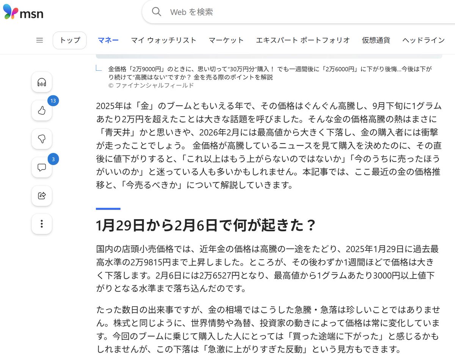Image resolution: width=455 pixels, height=358 pixels.
Task: Open the 仮想通貨 tab
Action: [x=376, y=40]
